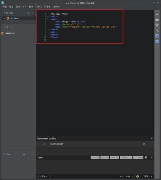Select test.html in the working files list
Image resolution: width=161 pixels, height=180 pixels.
click(14, 18)
